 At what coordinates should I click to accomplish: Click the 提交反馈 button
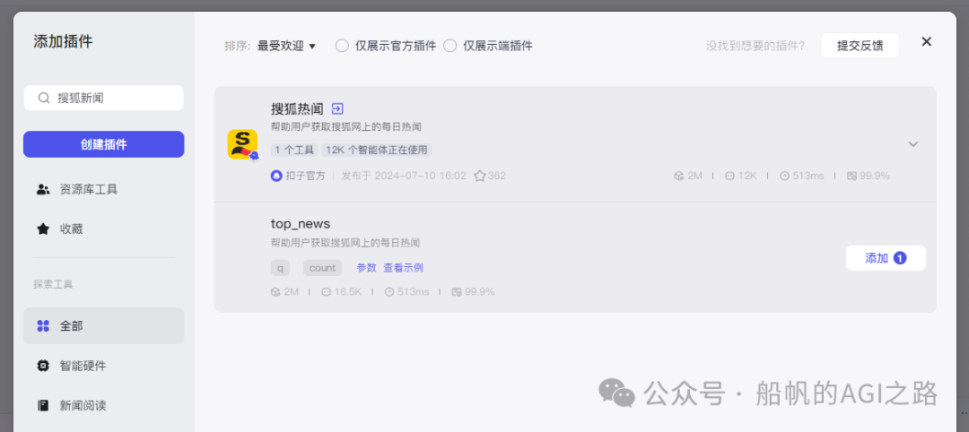click(860, 46)
